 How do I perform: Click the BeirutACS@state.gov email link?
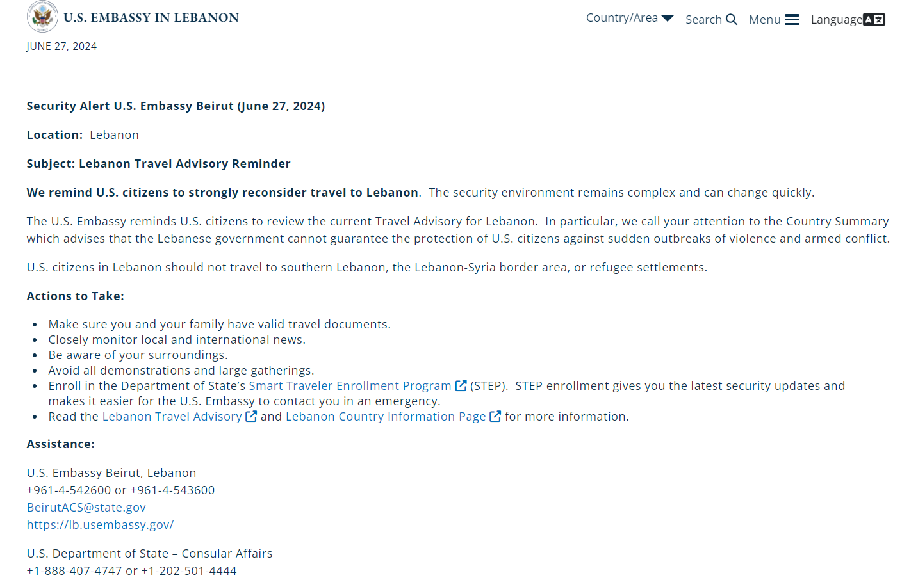86,507
